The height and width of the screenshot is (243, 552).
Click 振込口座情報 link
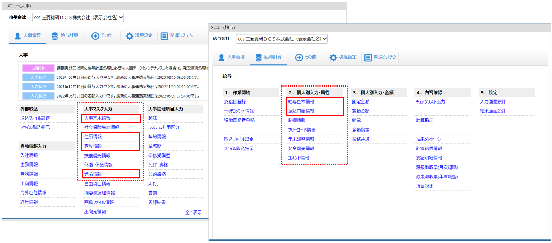tap(301, 111)
